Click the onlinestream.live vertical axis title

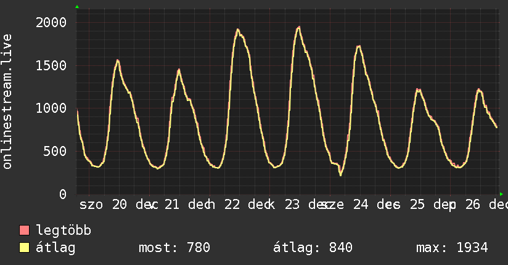(7, 102)
